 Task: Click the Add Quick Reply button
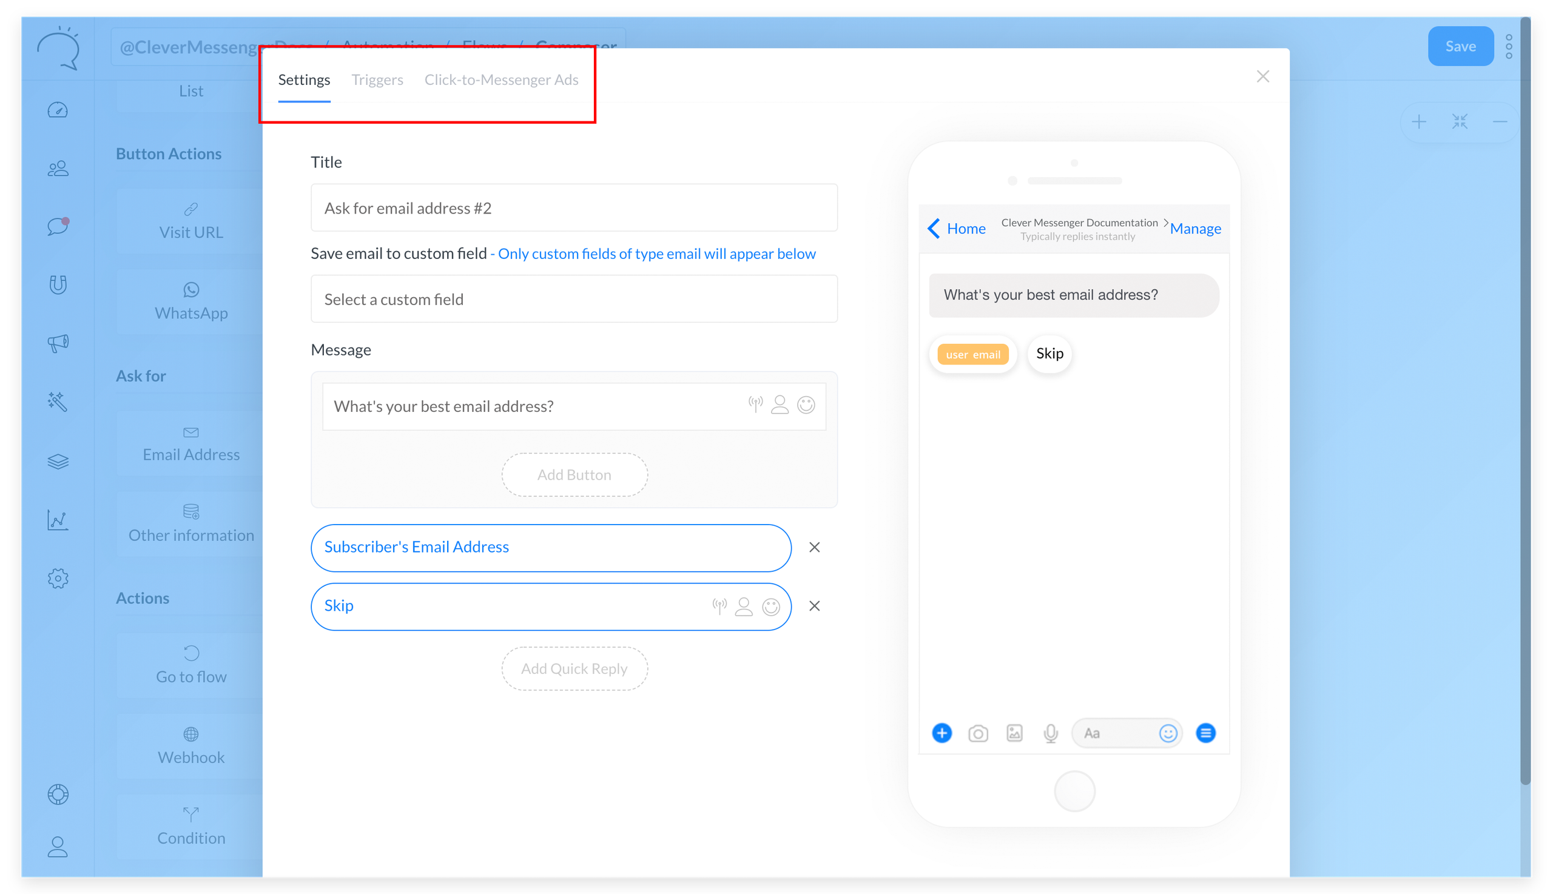pos(573,668)
